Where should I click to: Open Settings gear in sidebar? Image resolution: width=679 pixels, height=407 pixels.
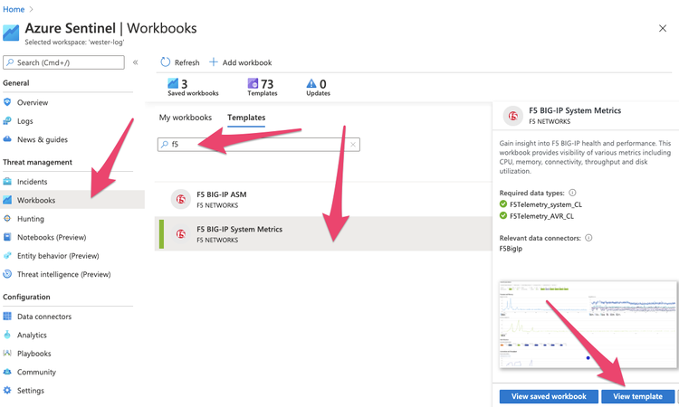point(8,391)
